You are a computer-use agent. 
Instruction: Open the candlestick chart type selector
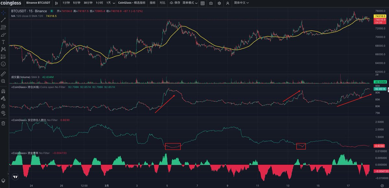click(x=57, y=3)
